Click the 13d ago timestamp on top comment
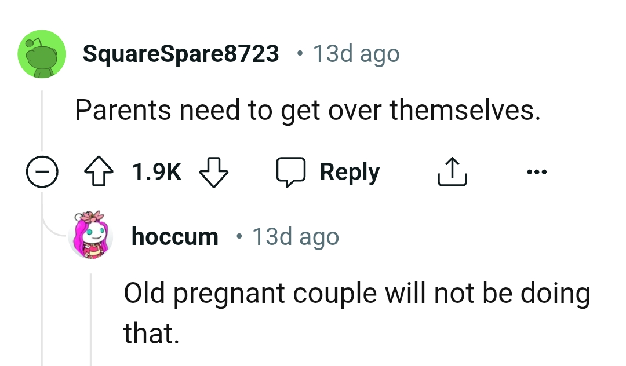Viewport: 626px width, 366px height. pos(355,53)
